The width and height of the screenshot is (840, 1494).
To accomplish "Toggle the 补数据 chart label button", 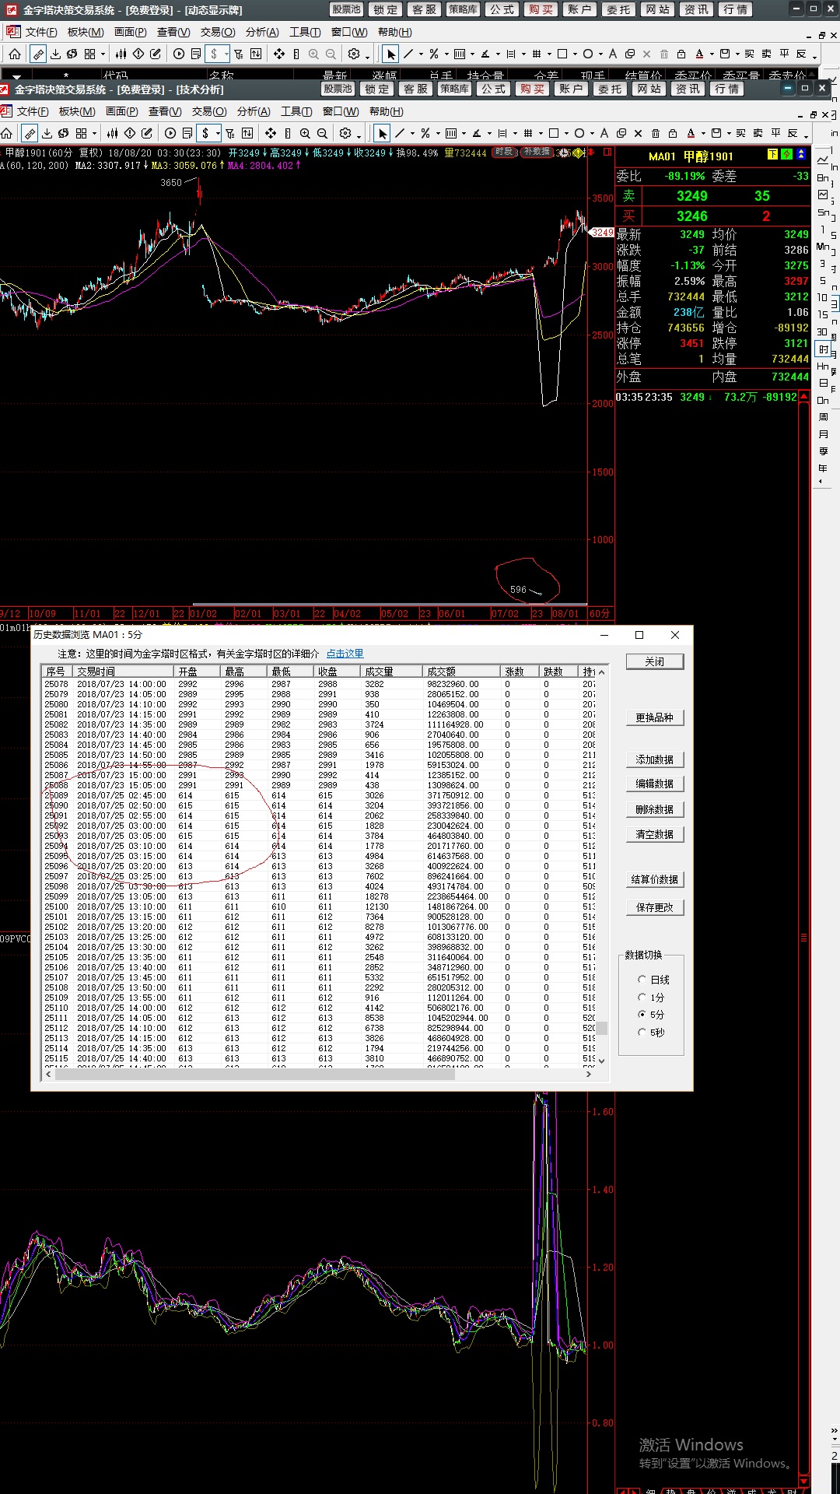I will tap(537, 152).
